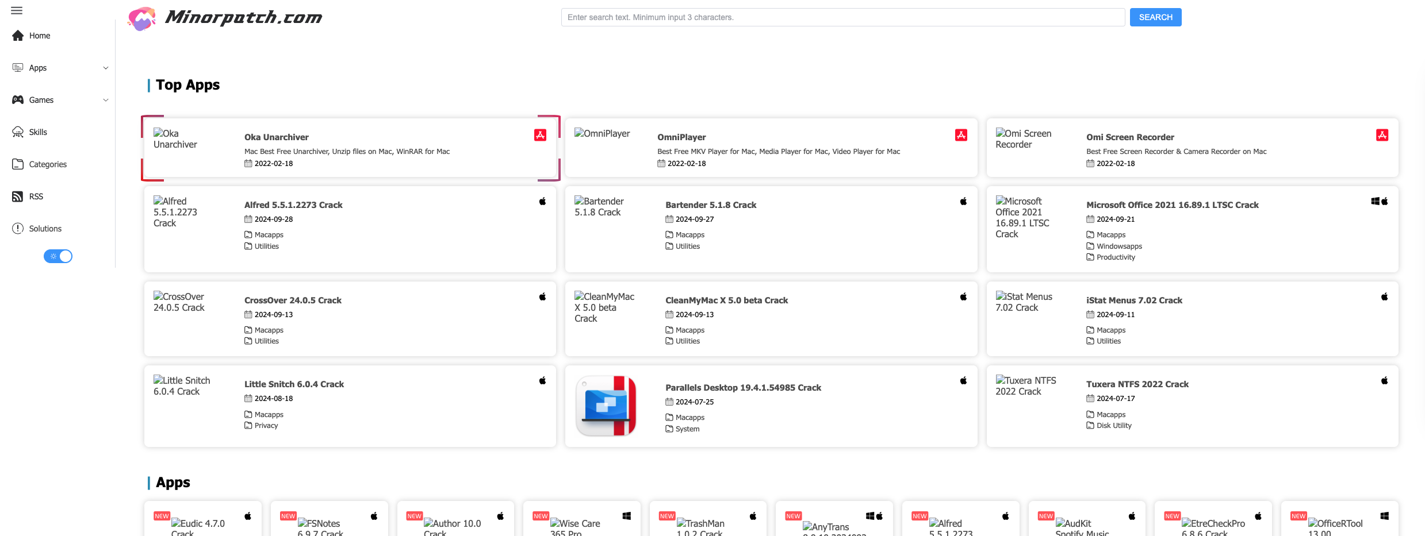Open Oka Unarchiver title link
The image size is (1425, 536).
[277, 137]
